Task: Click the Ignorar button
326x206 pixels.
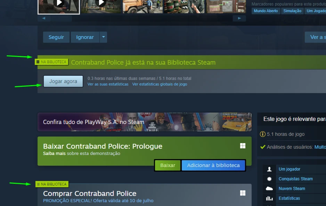Action: [85, 37]
